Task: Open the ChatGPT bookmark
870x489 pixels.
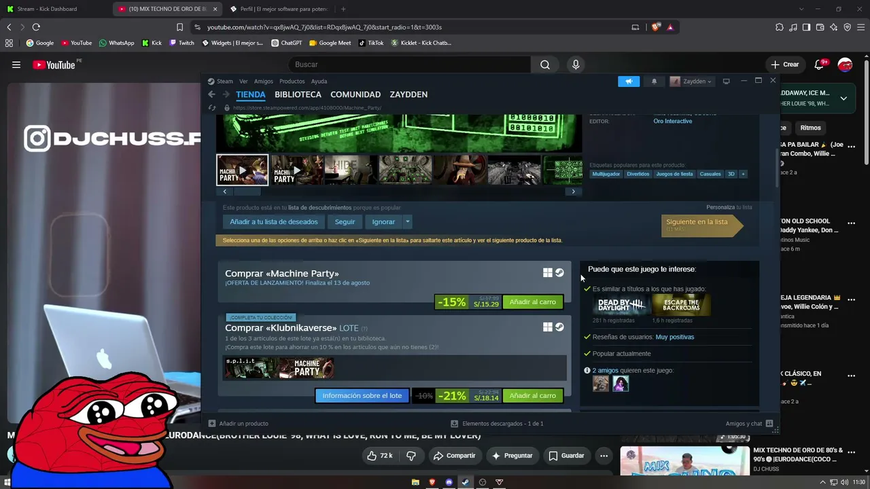Action: tap(286, 43)
